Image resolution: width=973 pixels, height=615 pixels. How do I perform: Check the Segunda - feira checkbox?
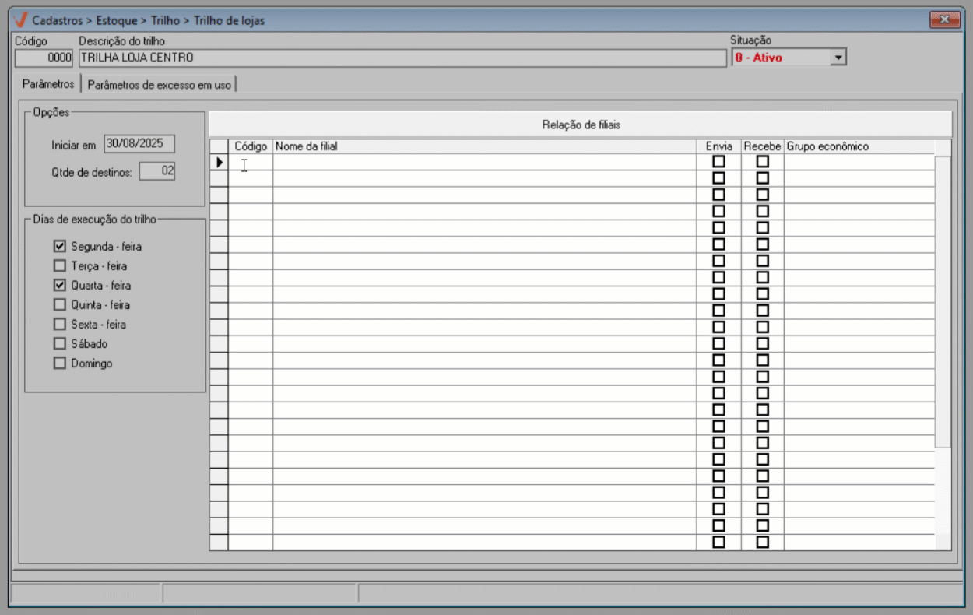(x=60, y=246)
